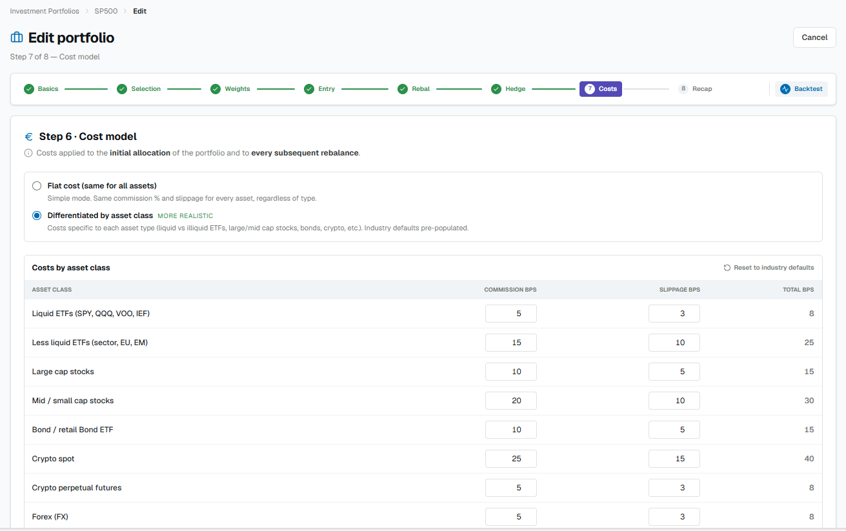The width and height of the screenshot is (846, 531).
Task: Open SP500 breadcrumb link
Action: pyautogui.click(x=106, y=11)
